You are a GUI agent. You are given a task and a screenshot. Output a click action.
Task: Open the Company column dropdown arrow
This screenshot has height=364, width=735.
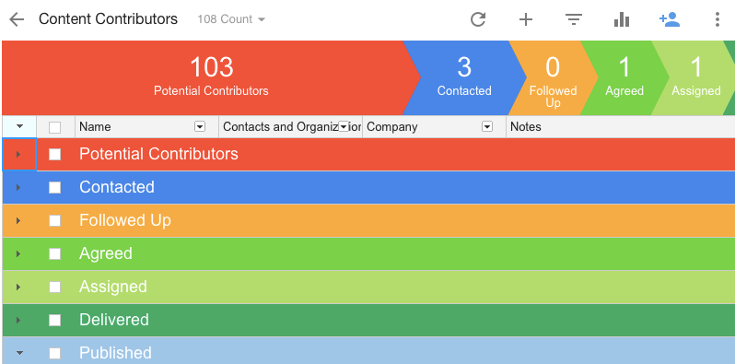pyautogui.click(x=487, y=126)
